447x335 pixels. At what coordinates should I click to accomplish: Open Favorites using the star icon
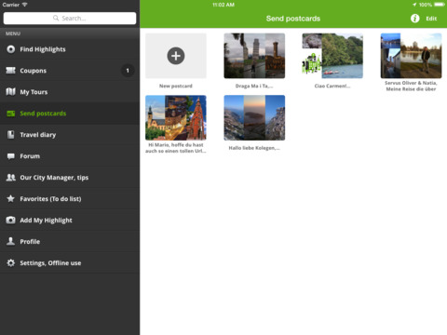click(11, 198)
